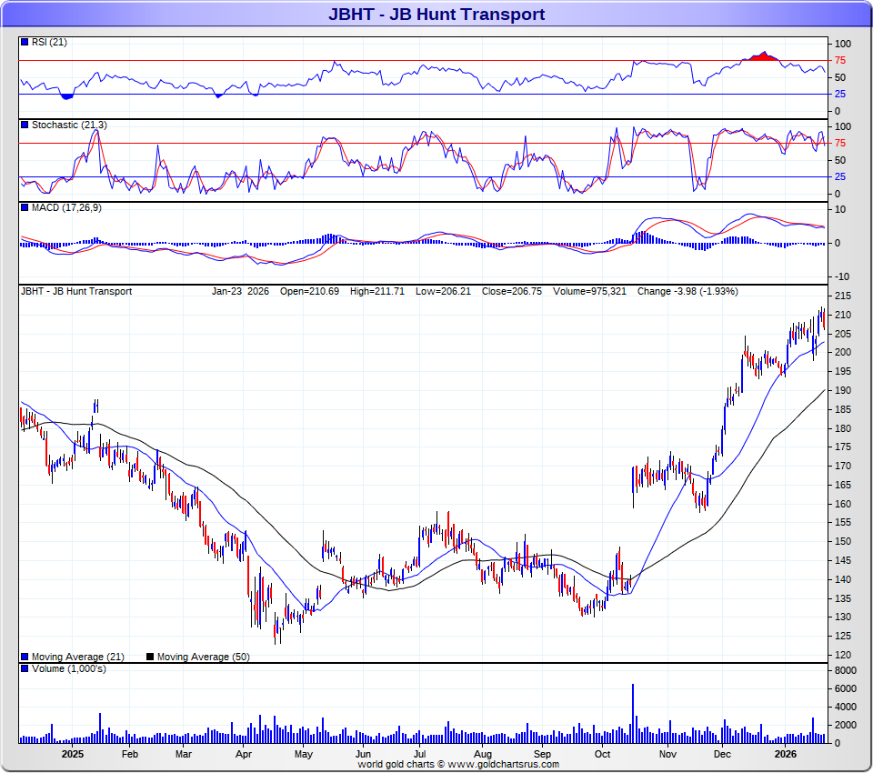
Task: Click the 8000 label on the volume axis
Action: 845,670
